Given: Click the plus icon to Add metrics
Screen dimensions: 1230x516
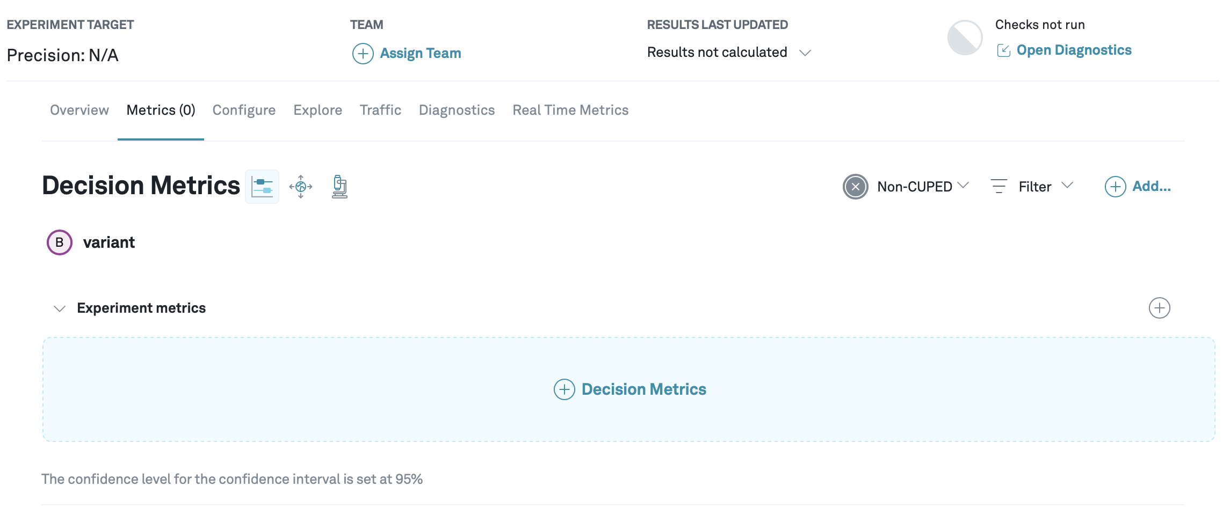Looking at the screenshot, I should coord(1116,187).
